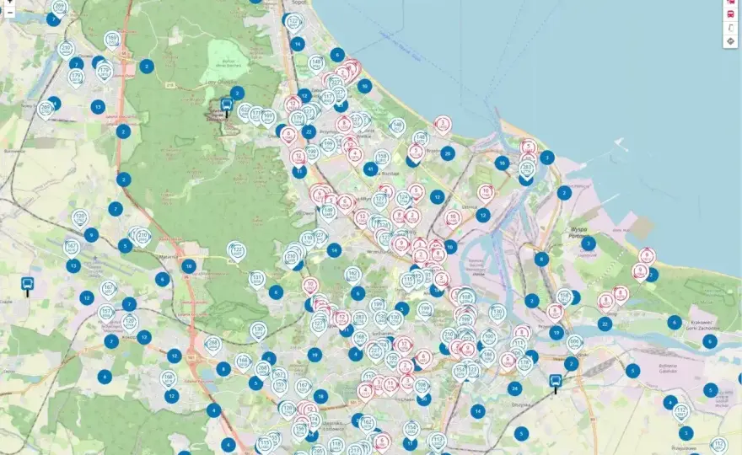Open the white pin numbered 269
This screenshot has width=742, height=455.
coord(60,8)
